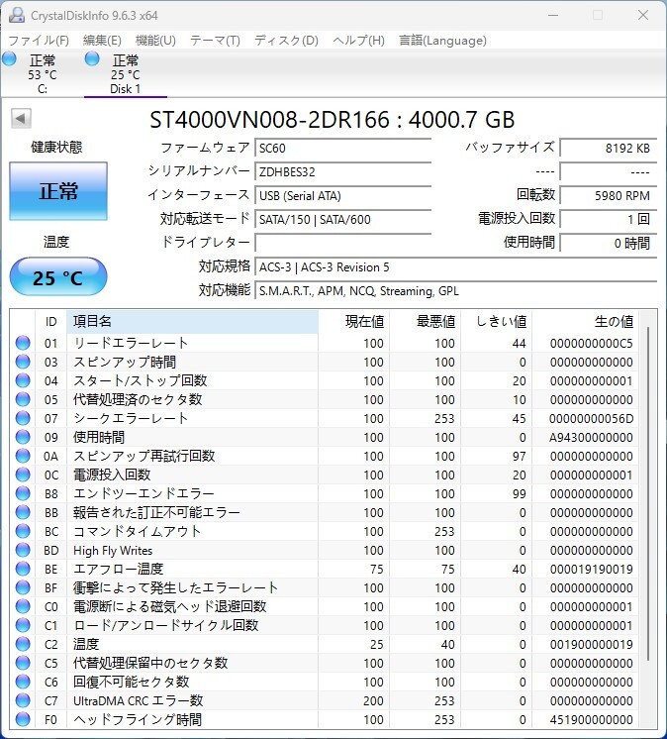The height and width of the screenshot is (739, 667).
Task: Click the 25 °C temperature button
Action: [x=58, y=276]
